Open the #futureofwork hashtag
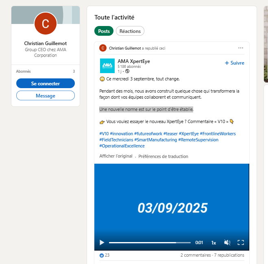Image resolution: width=268 pixels, height=264 pixels. pyautogui.click(x=148, y=134)
